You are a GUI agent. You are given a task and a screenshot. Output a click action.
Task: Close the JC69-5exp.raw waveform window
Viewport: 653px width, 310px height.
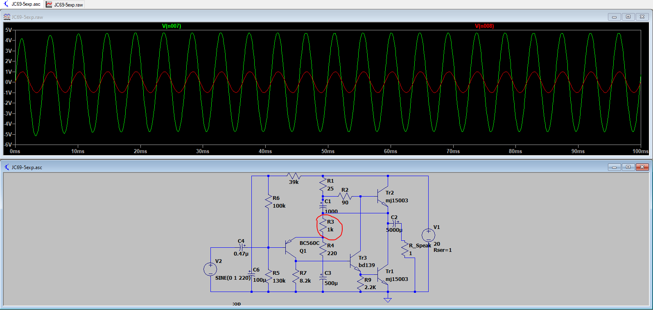pos(642,17)
